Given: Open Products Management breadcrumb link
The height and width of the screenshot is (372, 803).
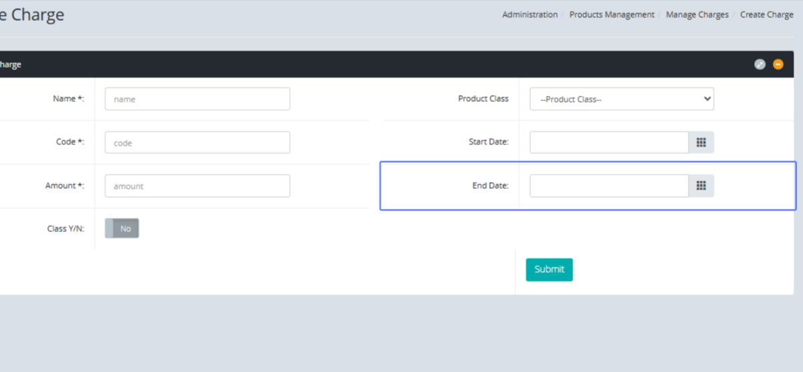Looking at the screenshot, I should [612, 15].
